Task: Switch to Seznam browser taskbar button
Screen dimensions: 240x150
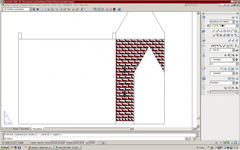Action: (x=41, y=148)
